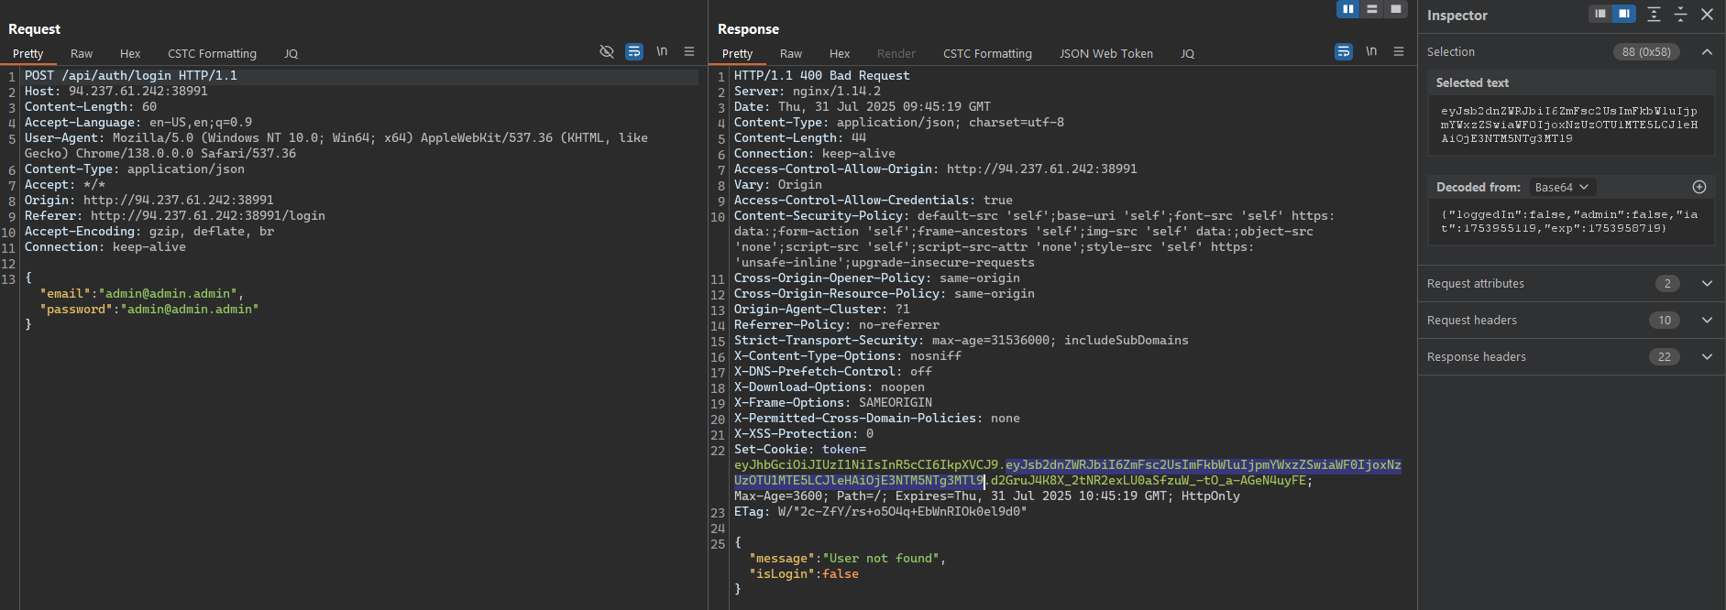Image resolution: width=1726 pixels, height=610 pixels.
Task: Select Request Hex tab
Action: [x=130, y=54]
